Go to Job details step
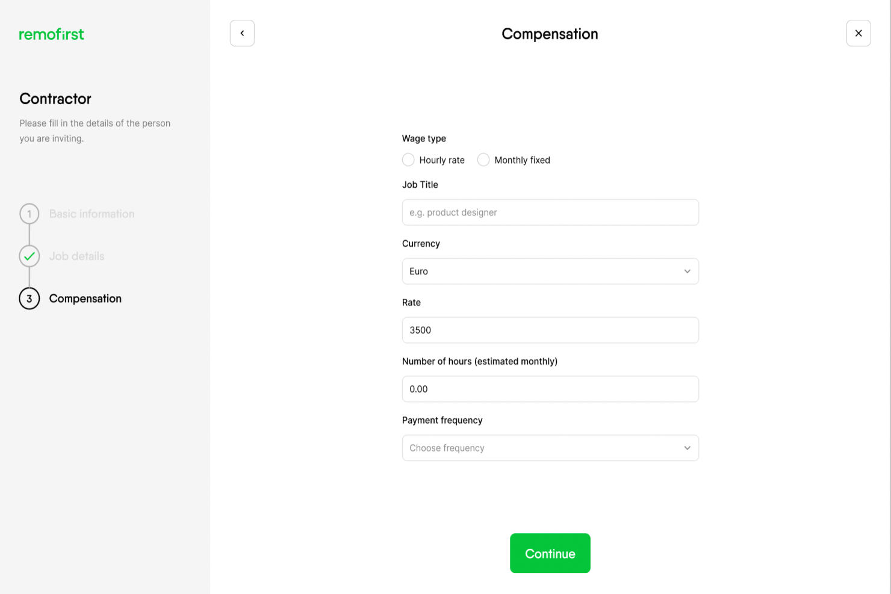The image size is (891, 594). click(x=76, y=256)
